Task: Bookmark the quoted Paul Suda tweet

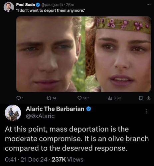Action: coord(141,98)
